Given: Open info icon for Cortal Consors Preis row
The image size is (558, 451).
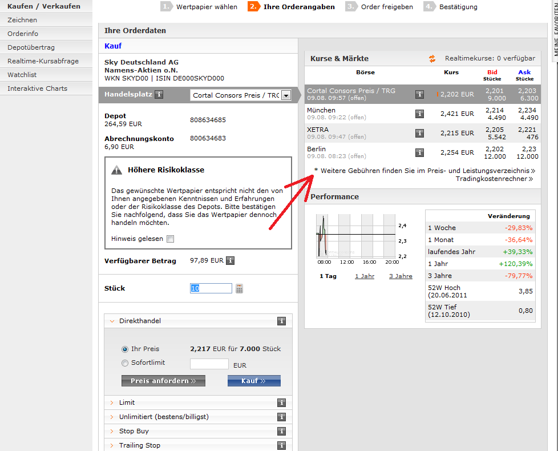Looking at the screenshot, I should coord(419,94).
